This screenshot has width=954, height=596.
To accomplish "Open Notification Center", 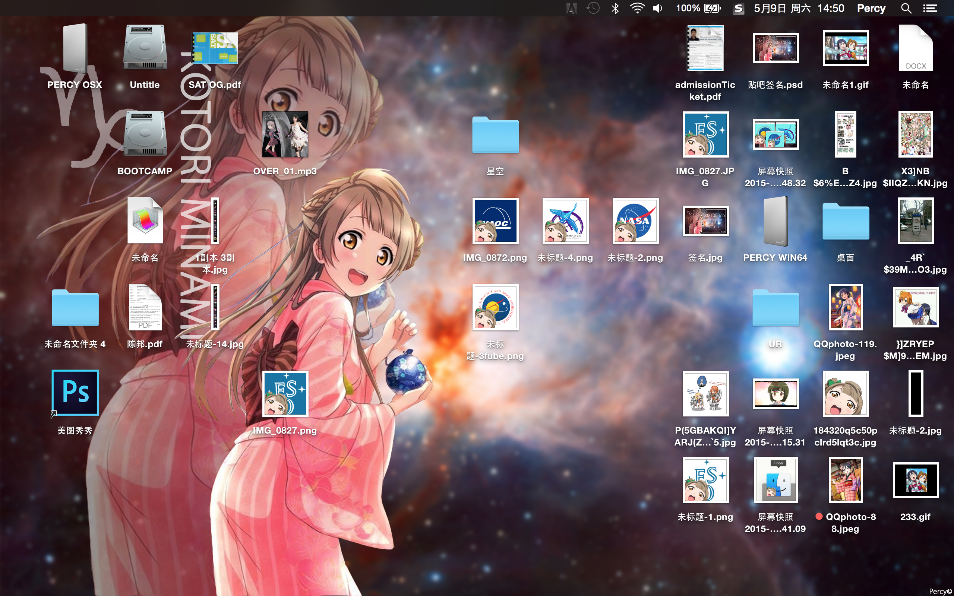I will 930,8.
